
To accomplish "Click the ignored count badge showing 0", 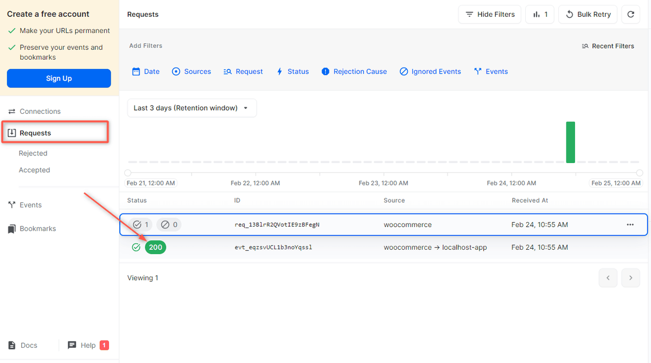I will (x=169, y=224).
